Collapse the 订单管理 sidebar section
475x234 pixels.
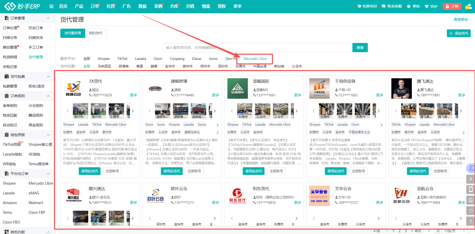pyautogui.click(x=48, y=18)
